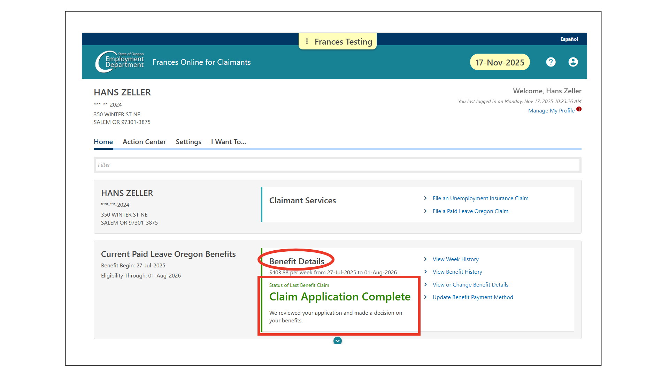
Task: Click the Eligibility Through: 01-Aug-2026 text
Action: tap(141, 275)
